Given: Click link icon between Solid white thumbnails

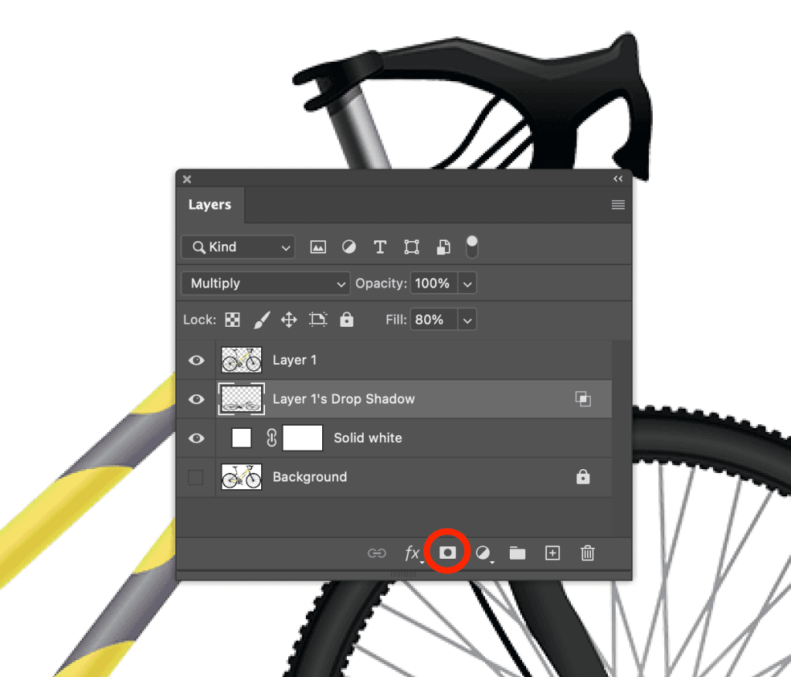Looking at the screenshot, I should 271,437.
